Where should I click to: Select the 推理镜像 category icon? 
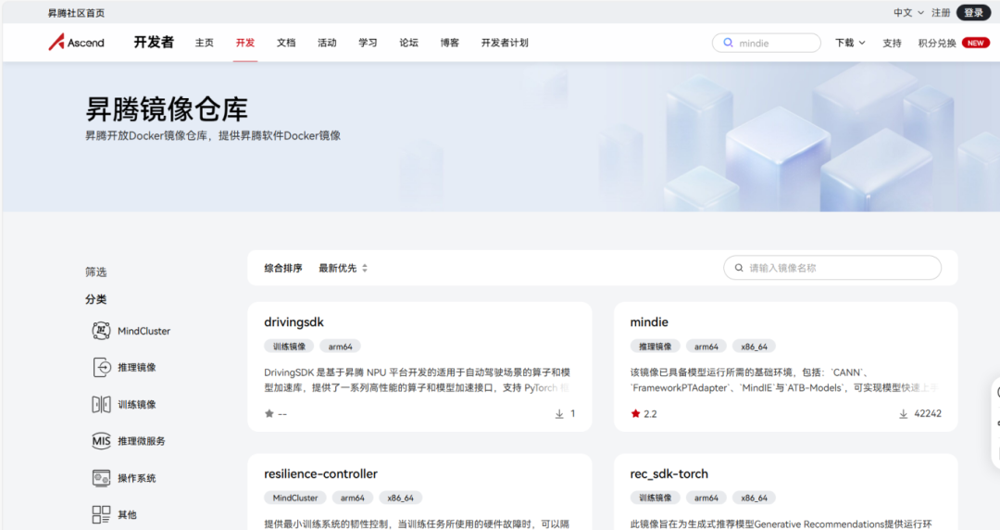(101, 368)
